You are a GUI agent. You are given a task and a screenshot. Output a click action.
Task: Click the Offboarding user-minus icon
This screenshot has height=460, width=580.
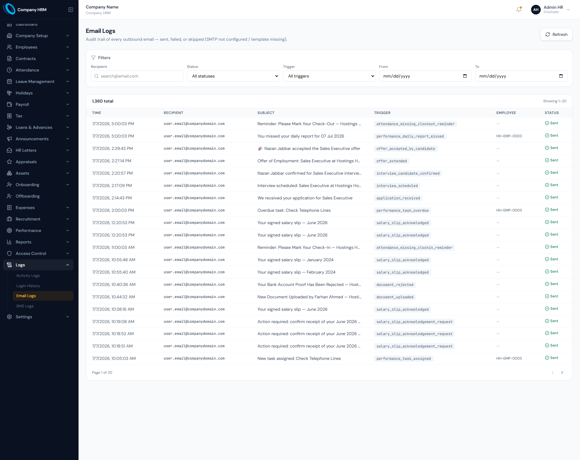pyautogui.click(x=9, y=196)
